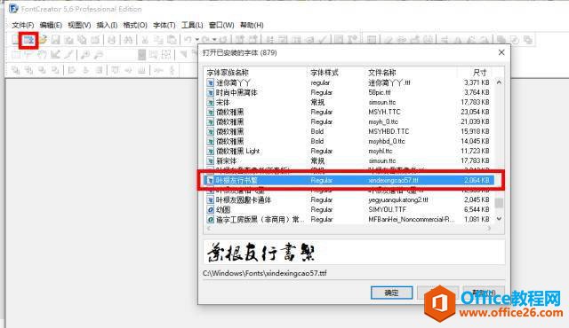Open the 插入(I) menu
This screenshot has height=328, width=569.
coord(107,25)
